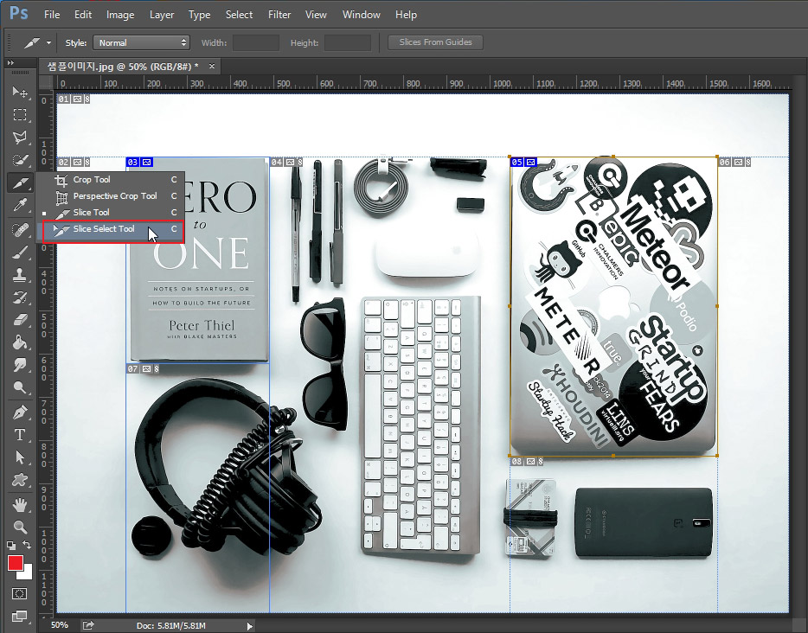This screenshot has width=808, height=633.
Task: Select the Custom Shape tool
Action: click(x=20, y=480)
